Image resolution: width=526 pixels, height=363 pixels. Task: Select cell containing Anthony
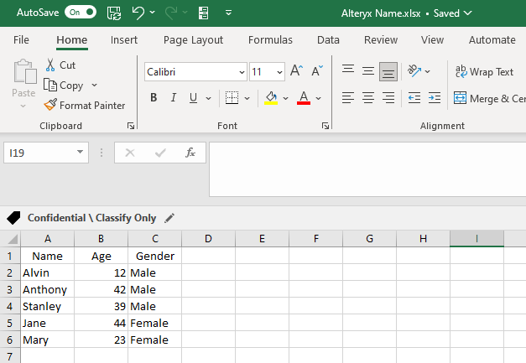(x=47, y=289)
